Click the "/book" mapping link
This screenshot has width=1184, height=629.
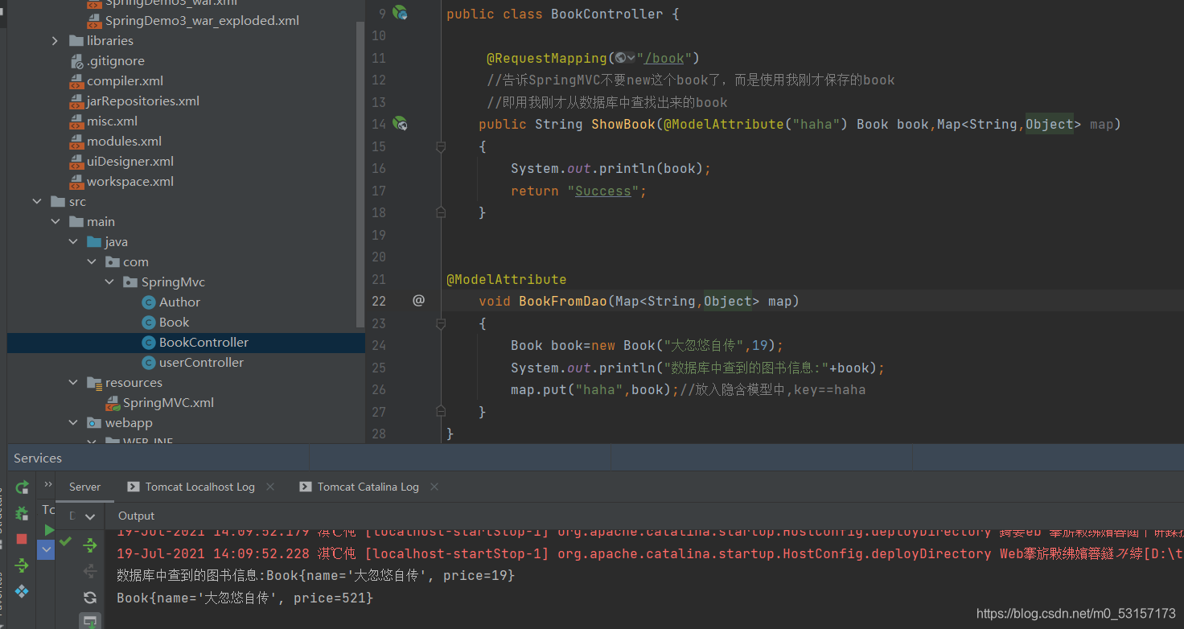[x=664, y=58]
